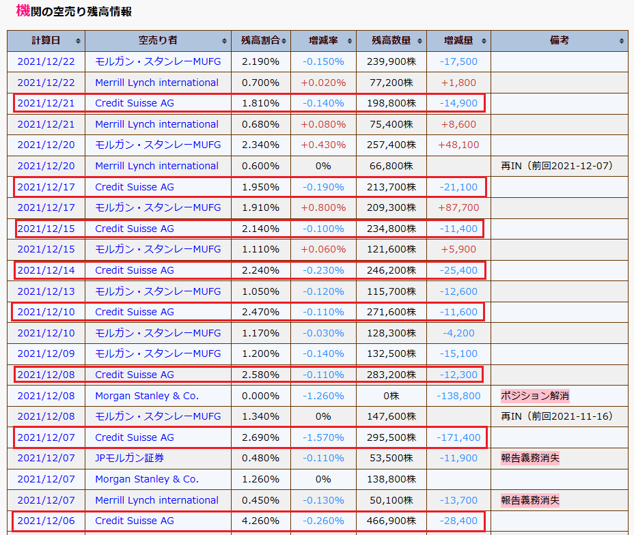Open モルガン・スタンレーMUFG link with 239,900株

158,61
